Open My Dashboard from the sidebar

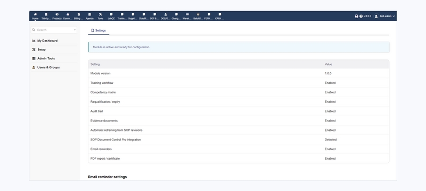coord(47,40)
